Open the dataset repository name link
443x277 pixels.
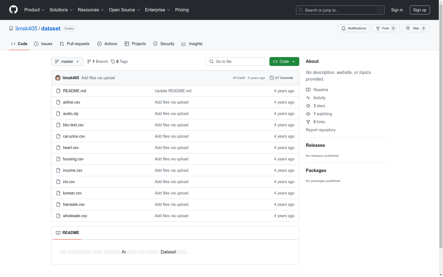pyautogui.click(x=51, y=29)
